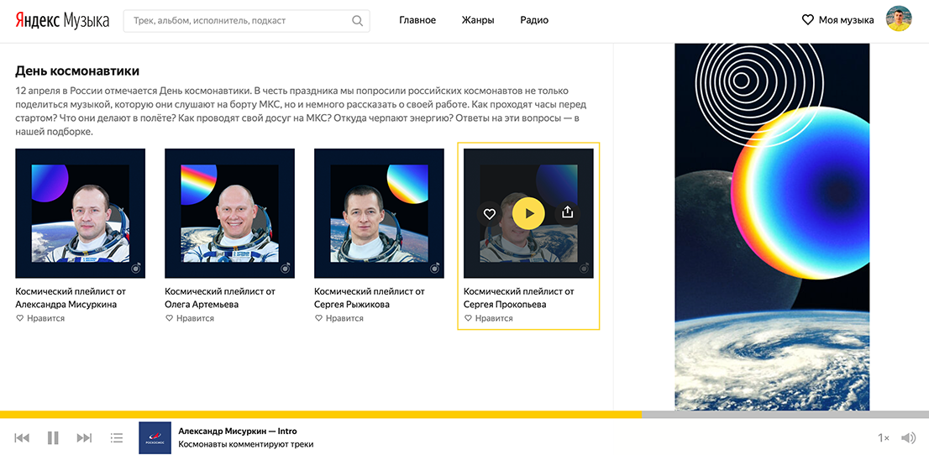Open the Яндекс Музыка logo home link
Screen dimensions: 929x455
[x=62, y=20]
